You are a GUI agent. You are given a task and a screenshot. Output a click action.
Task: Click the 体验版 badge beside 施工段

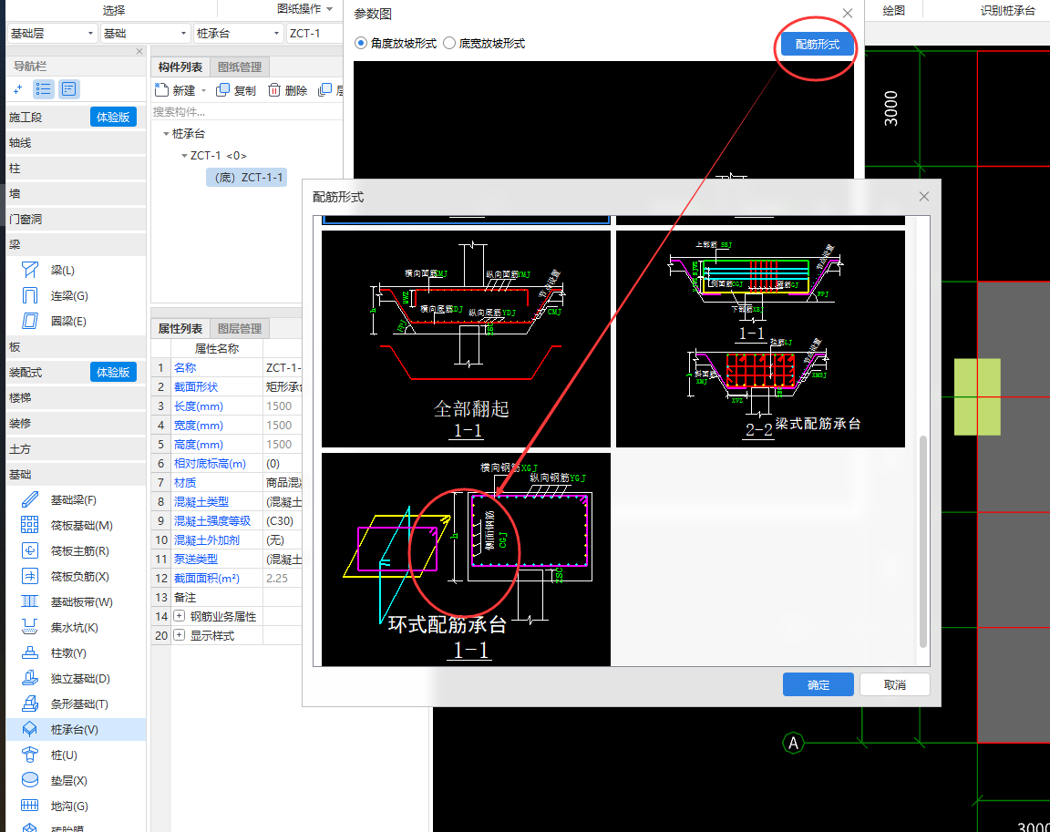point(113,117)
